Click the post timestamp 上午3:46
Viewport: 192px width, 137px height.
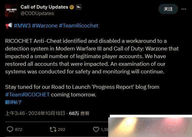tap(15, 113)
